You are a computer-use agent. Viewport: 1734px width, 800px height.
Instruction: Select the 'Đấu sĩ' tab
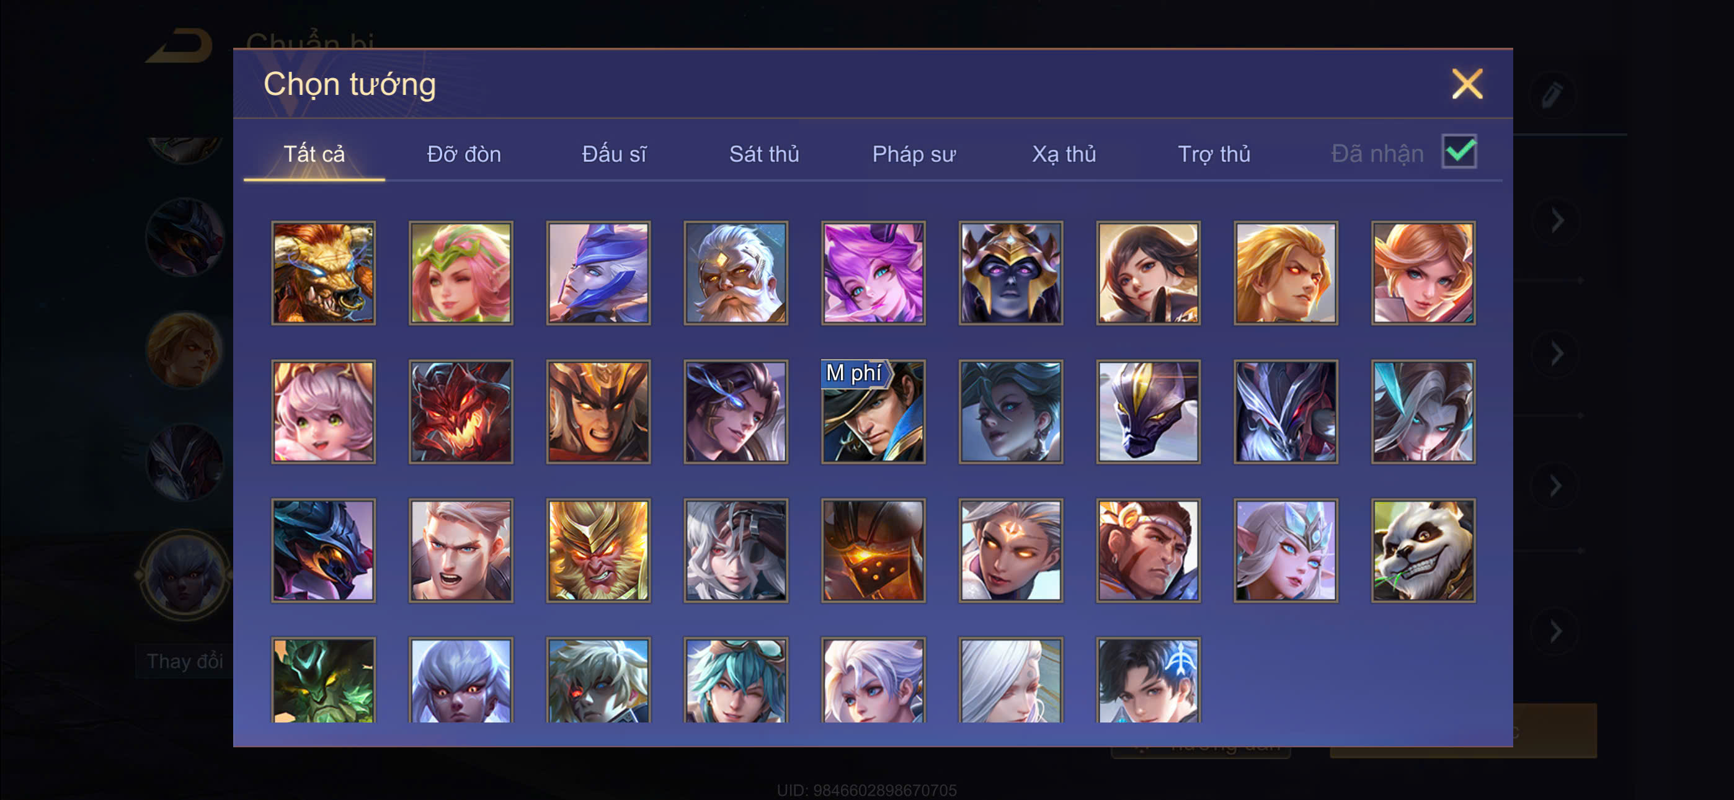click(614, 154)
